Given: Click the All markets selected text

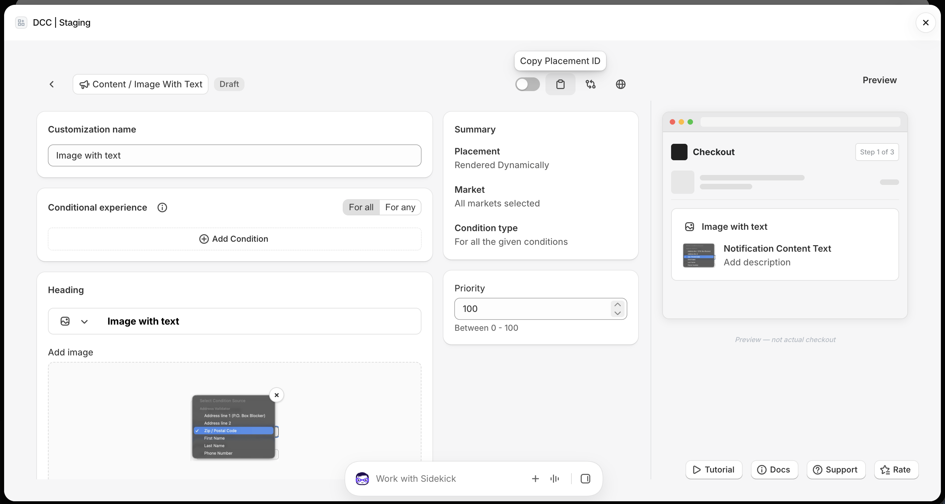Looking at the screenshot, I should click(497, 204).
